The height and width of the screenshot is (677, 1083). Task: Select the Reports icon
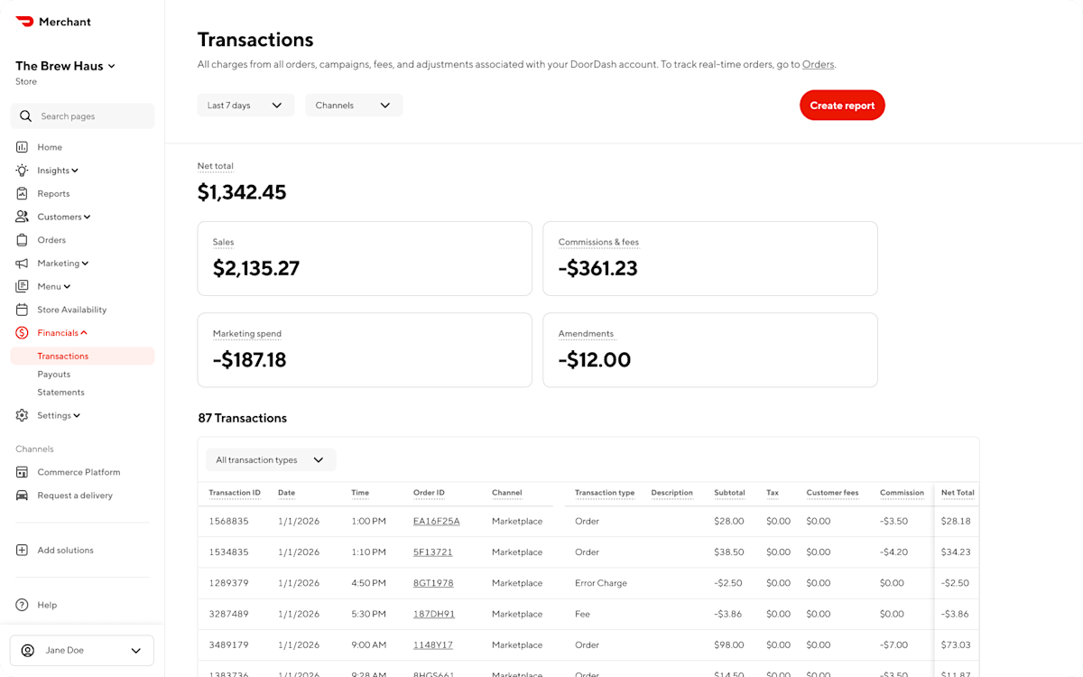pyautogui.click(x=20, y=193)
